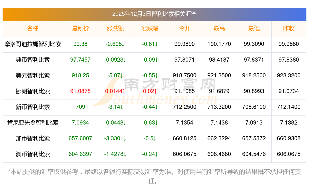The image size is (309, 189).
Task: Select the 摩洛哥迪拉姆智利比索 row name
Action: click(33, 44)
